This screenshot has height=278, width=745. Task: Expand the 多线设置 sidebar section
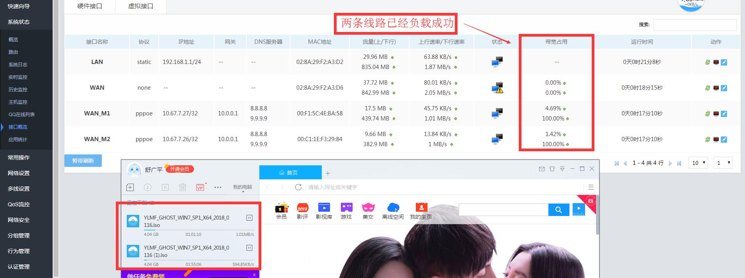pyautogui.click(x=19, y=189)
